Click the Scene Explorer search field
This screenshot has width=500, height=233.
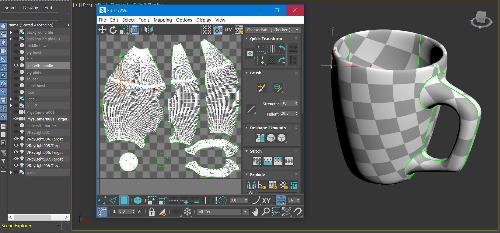[30, 16]
